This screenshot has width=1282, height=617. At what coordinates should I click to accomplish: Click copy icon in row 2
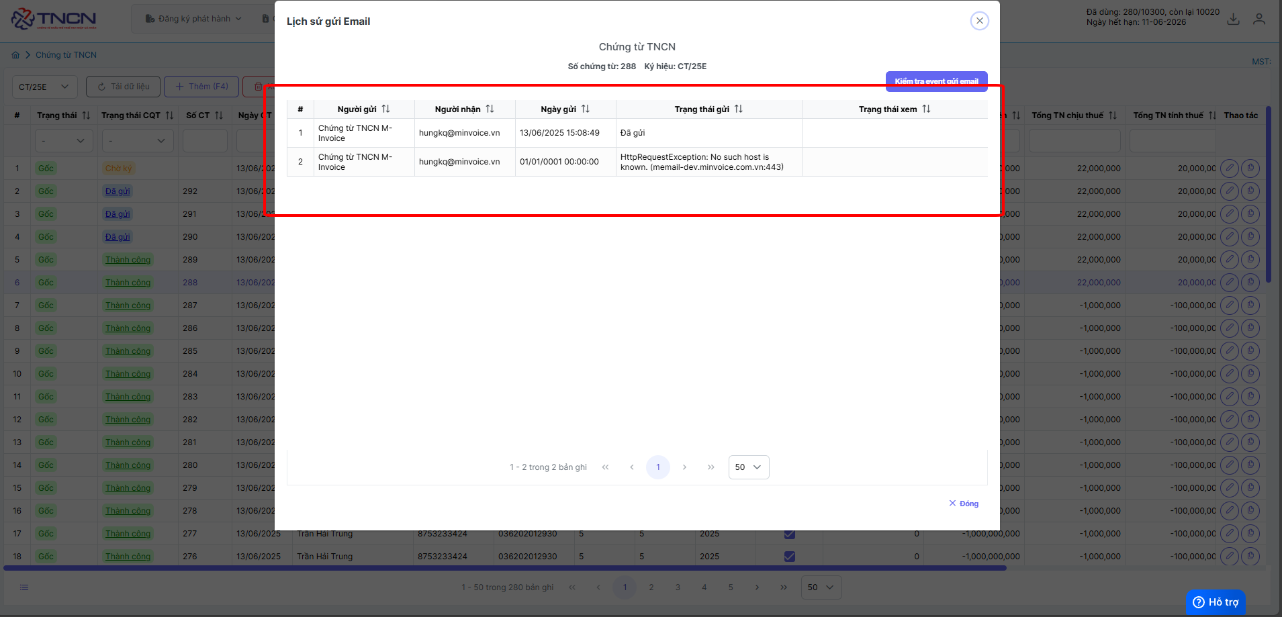coord(1250,191)
